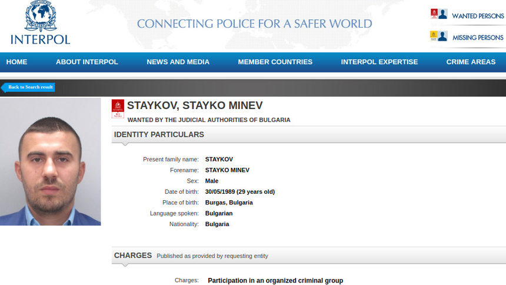The height and width of the screenshot is (285, 506).
Task: Click the text WANTED BY THE JUDICIAL AUTHORITIES OF BULGARIA
Action: pos(209,120)
